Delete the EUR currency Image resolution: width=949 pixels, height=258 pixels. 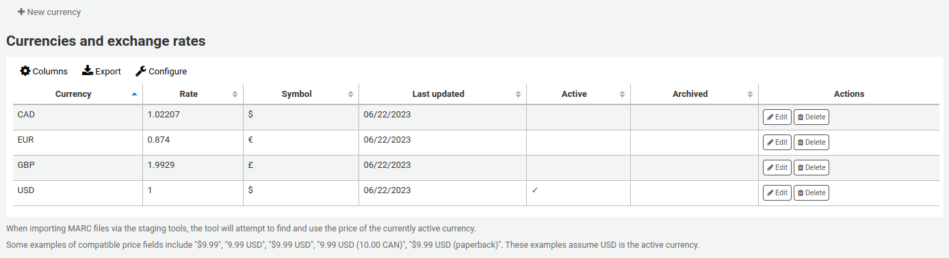point(811,143)
